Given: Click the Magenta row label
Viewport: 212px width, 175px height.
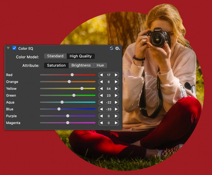Looking at the screenshot, I should (x=13, y=123).
